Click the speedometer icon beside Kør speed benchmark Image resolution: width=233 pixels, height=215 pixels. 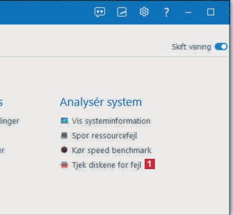[x=64, y=150]
